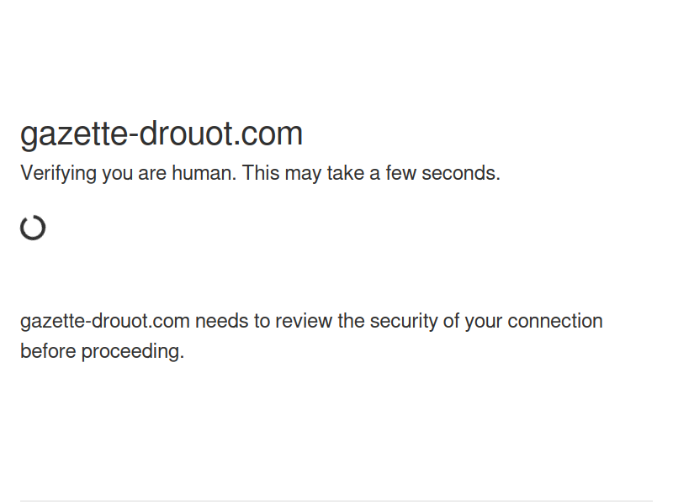Click the word 'human' in the subtitle

pyautogui.click(x=204, y=173)
